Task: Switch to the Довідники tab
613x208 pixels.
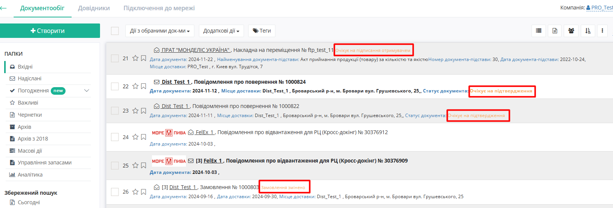Action: (94, 8)
